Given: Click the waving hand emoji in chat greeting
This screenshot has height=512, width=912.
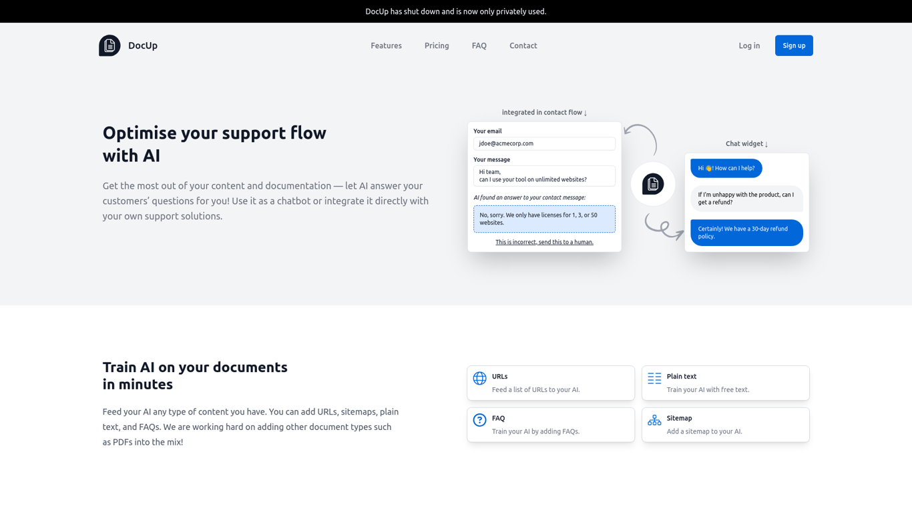Looking at the screenshot, I should point(709,168).
